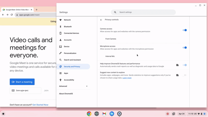Click the Accounts person icon
Viewport: 208px width, 117px height.
[x=61, y=40]
